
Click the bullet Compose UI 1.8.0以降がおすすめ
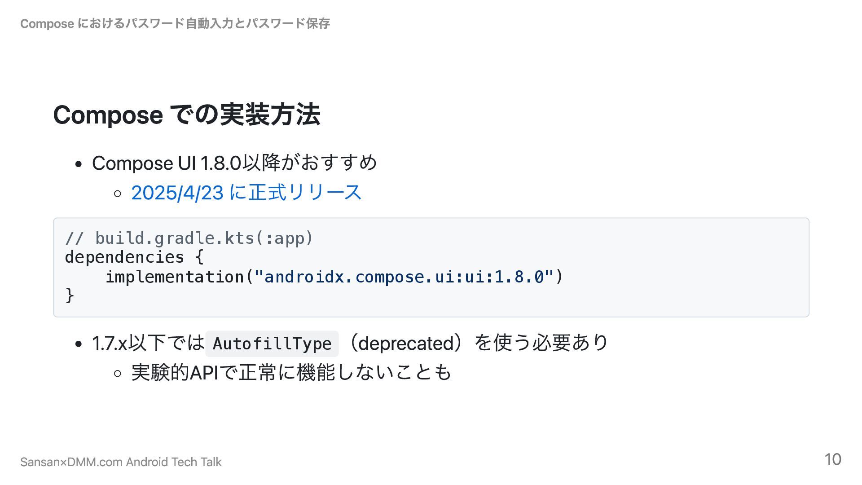click(234, 163)
